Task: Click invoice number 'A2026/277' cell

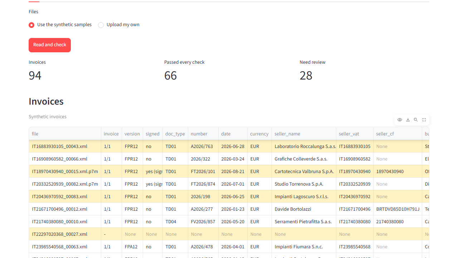Action: (x=203, y=209)
